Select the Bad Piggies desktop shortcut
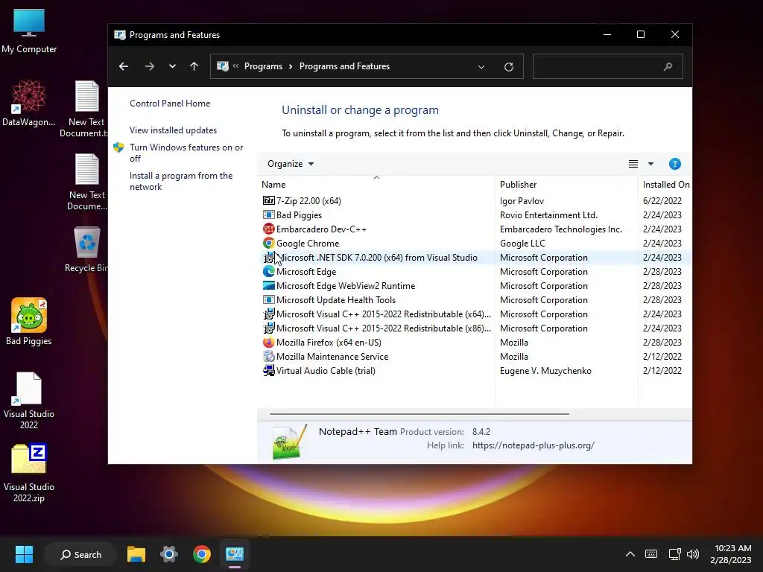This screenshot has height=572, width=763. pos(29,322)
